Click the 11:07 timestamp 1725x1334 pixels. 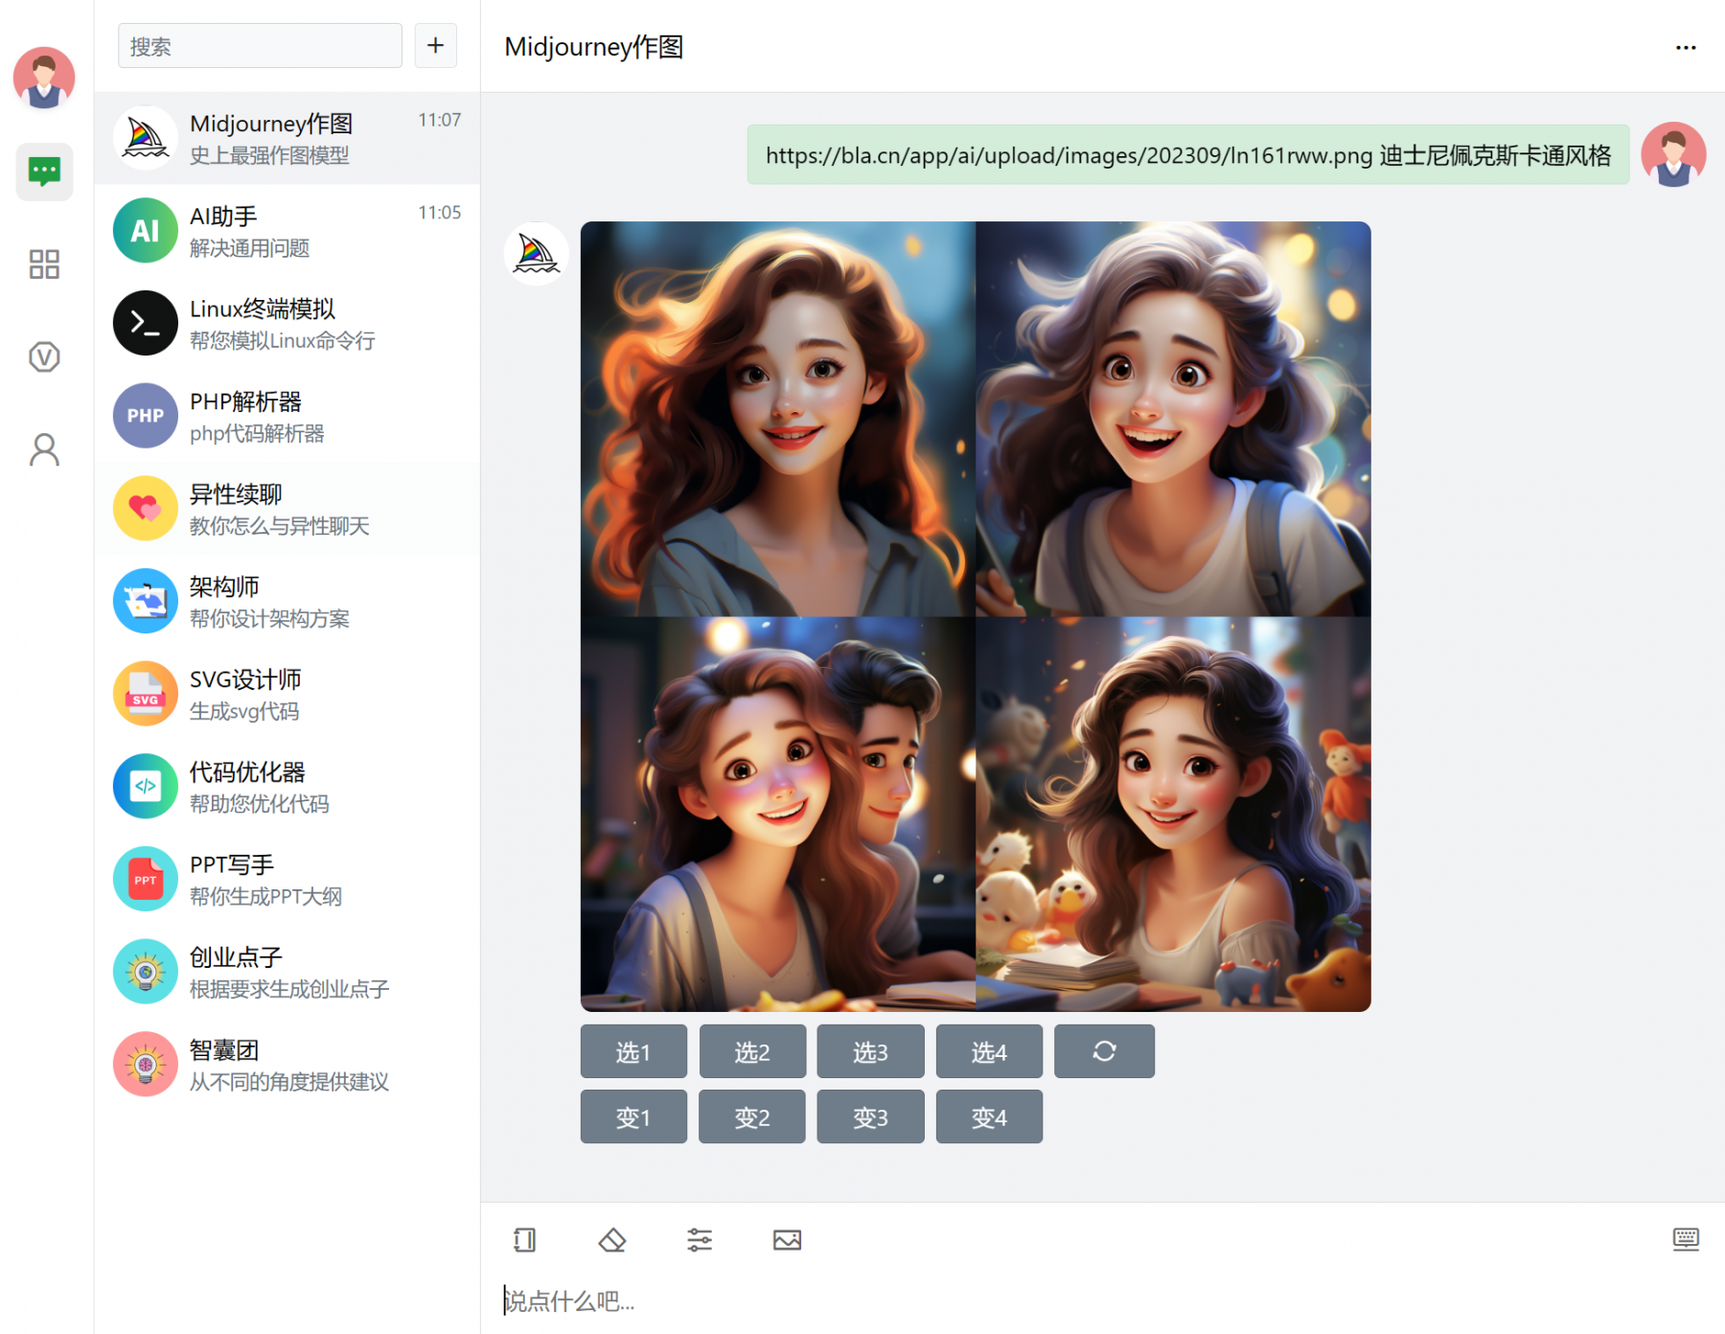(440, 120)
